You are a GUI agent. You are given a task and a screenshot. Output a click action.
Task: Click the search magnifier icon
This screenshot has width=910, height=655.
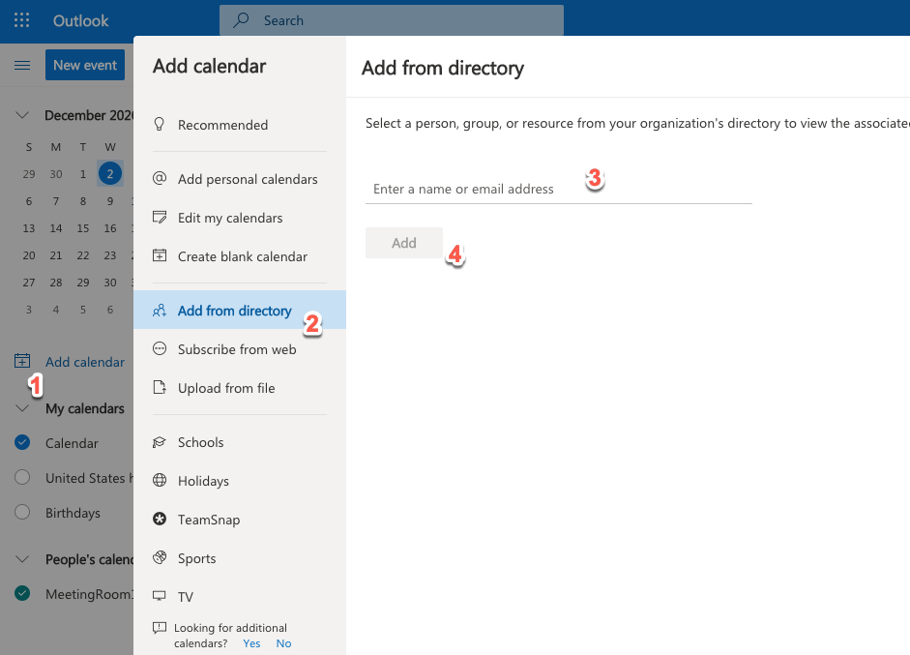(240, 20)
